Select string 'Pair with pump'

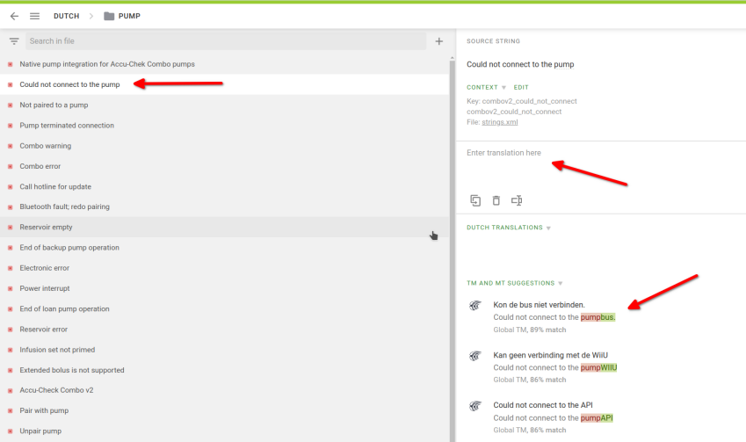point(44,411)
